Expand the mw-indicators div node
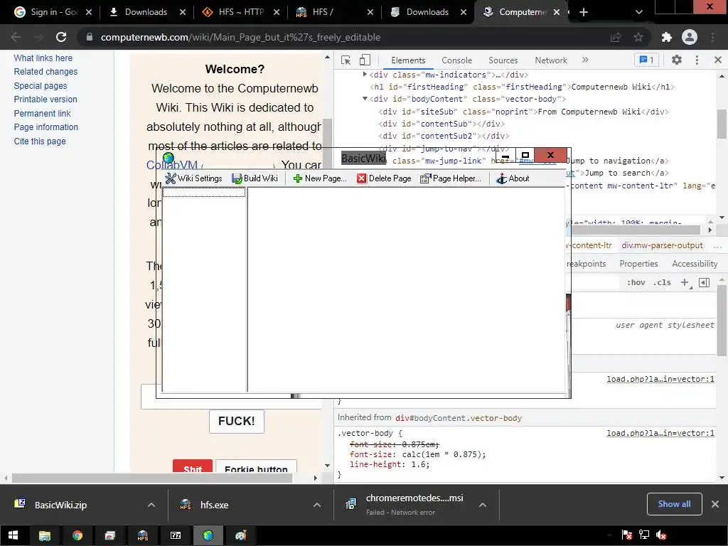 point(365,74)
